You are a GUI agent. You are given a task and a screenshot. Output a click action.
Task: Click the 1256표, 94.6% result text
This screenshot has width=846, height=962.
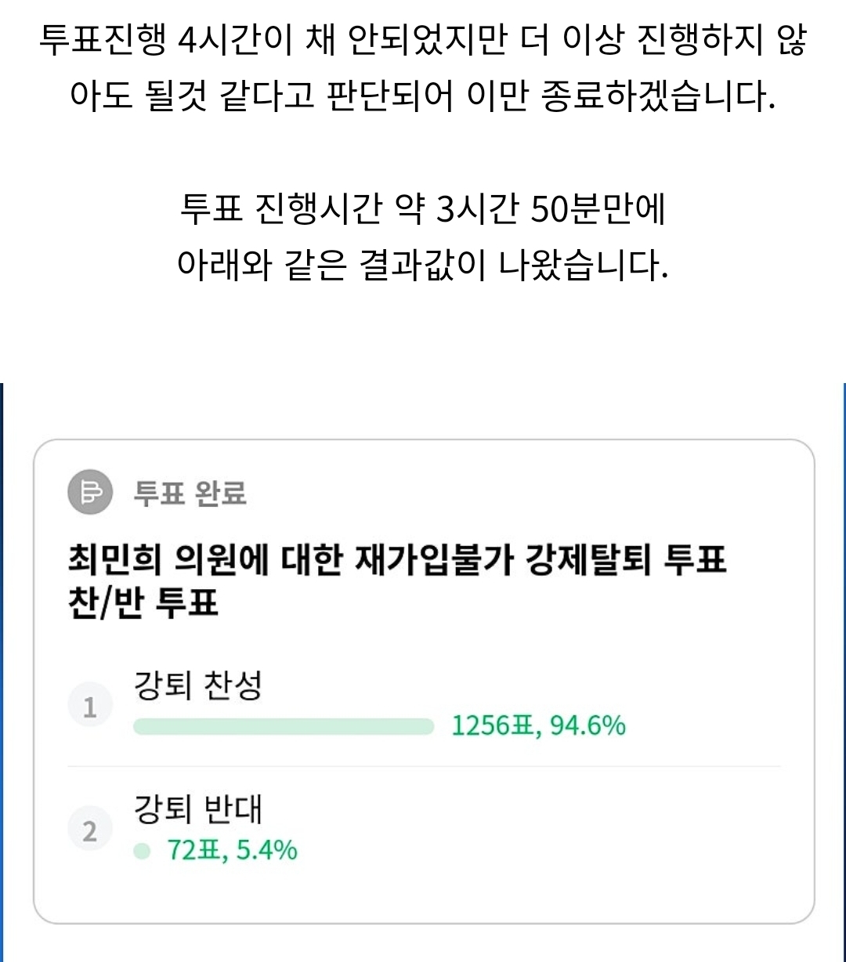point(538,726)
